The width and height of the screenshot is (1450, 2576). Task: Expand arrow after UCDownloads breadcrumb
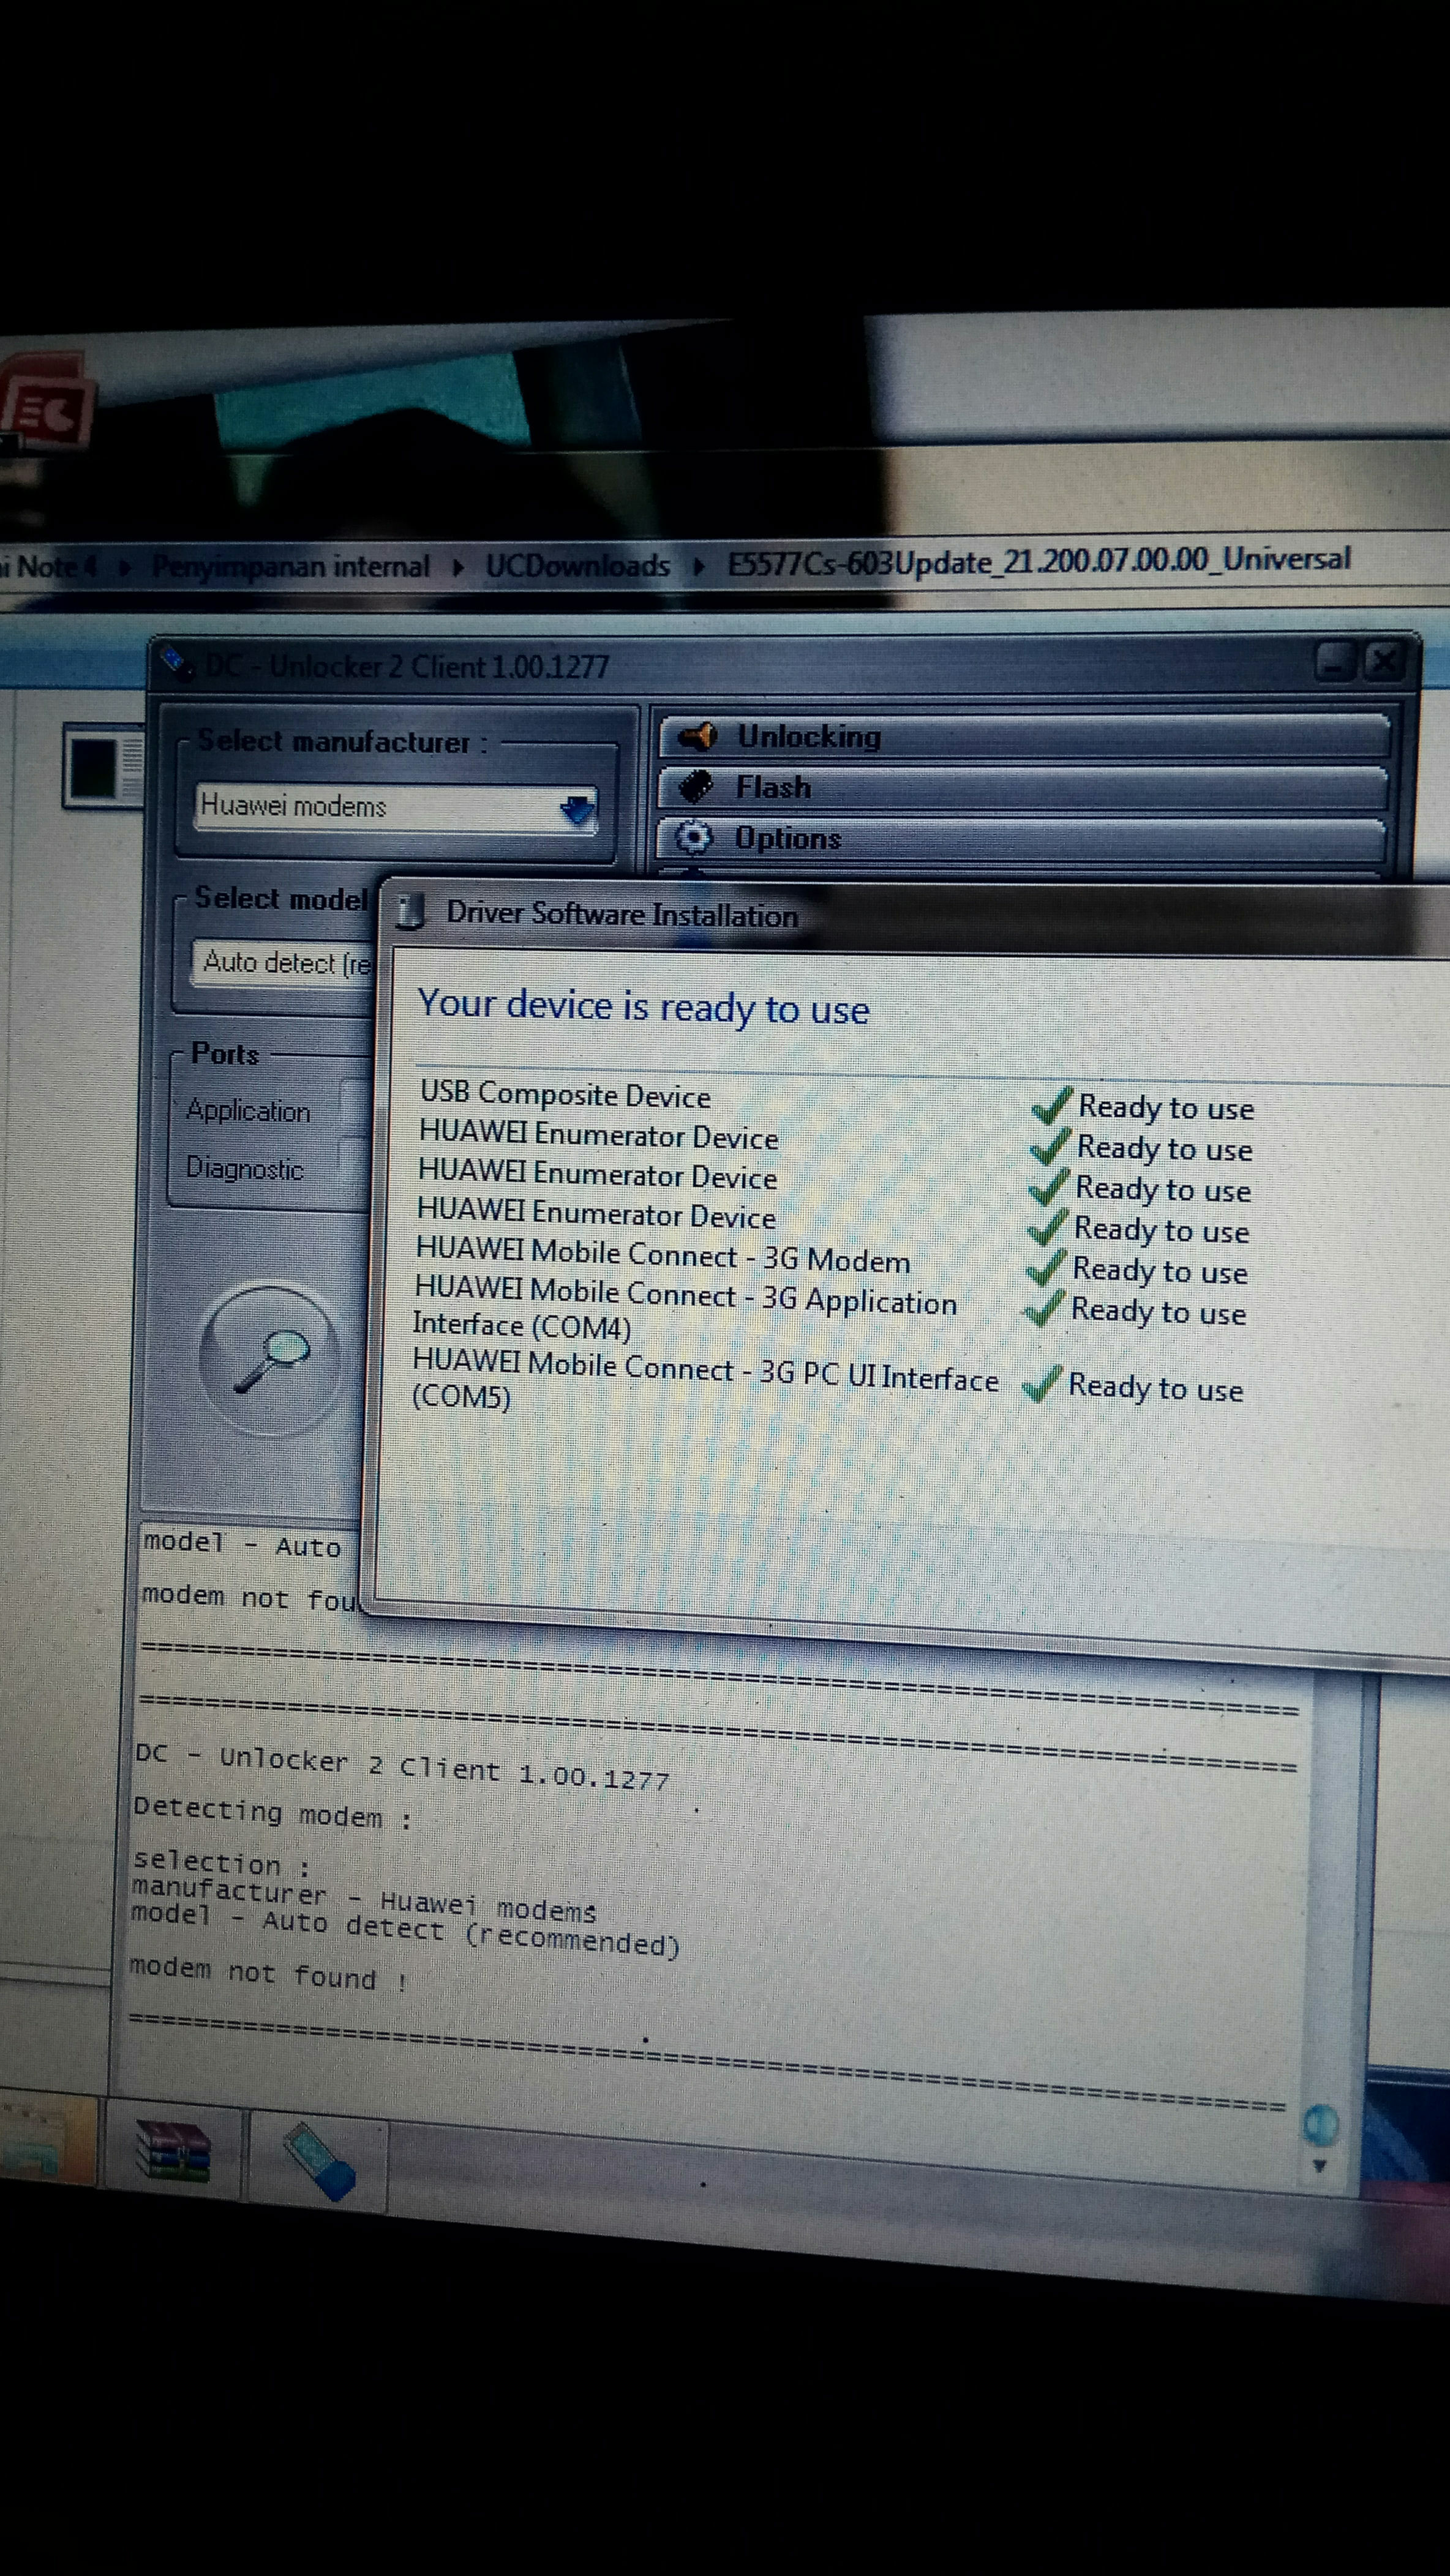click(x=698, y=566)
